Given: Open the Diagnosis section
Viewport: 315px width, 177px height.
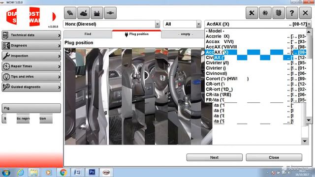Looking at the screenshot, I should 31,46.
